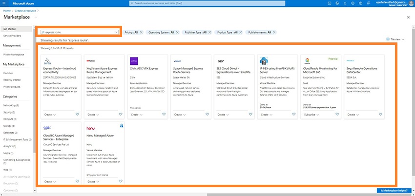Click the CloudReady Monitoring logo
The image size is (415, 196).
(307, 61)
